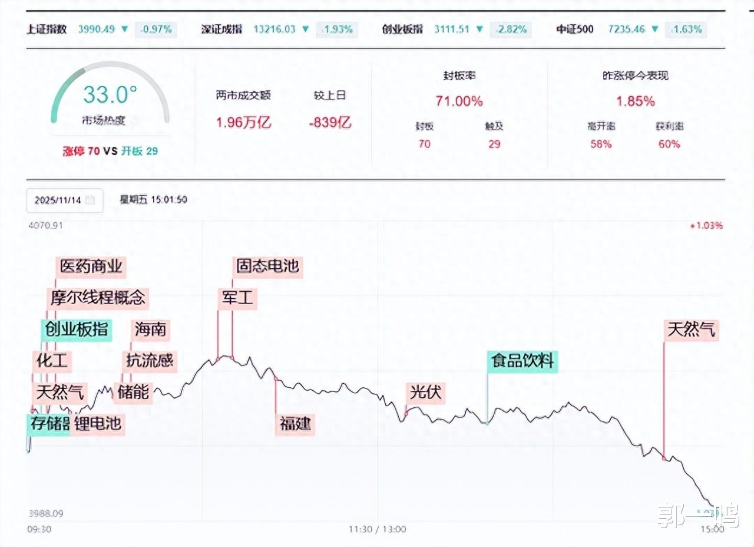Select the 福建 label below the chart line
754x547 pixels.
pyautogui.click(x=295, y=423)
